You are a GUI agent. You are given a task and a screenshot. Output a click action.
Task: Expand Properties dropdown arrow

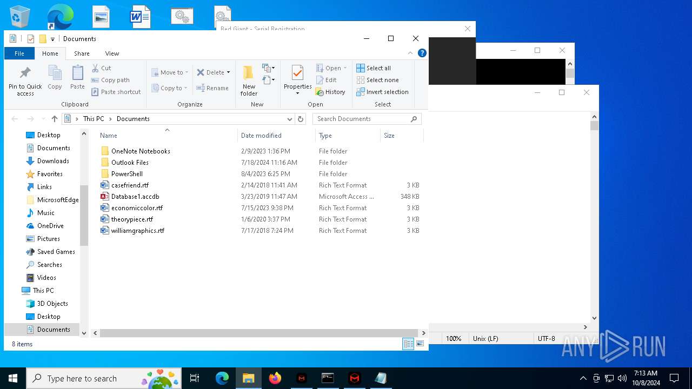[297, 93]
